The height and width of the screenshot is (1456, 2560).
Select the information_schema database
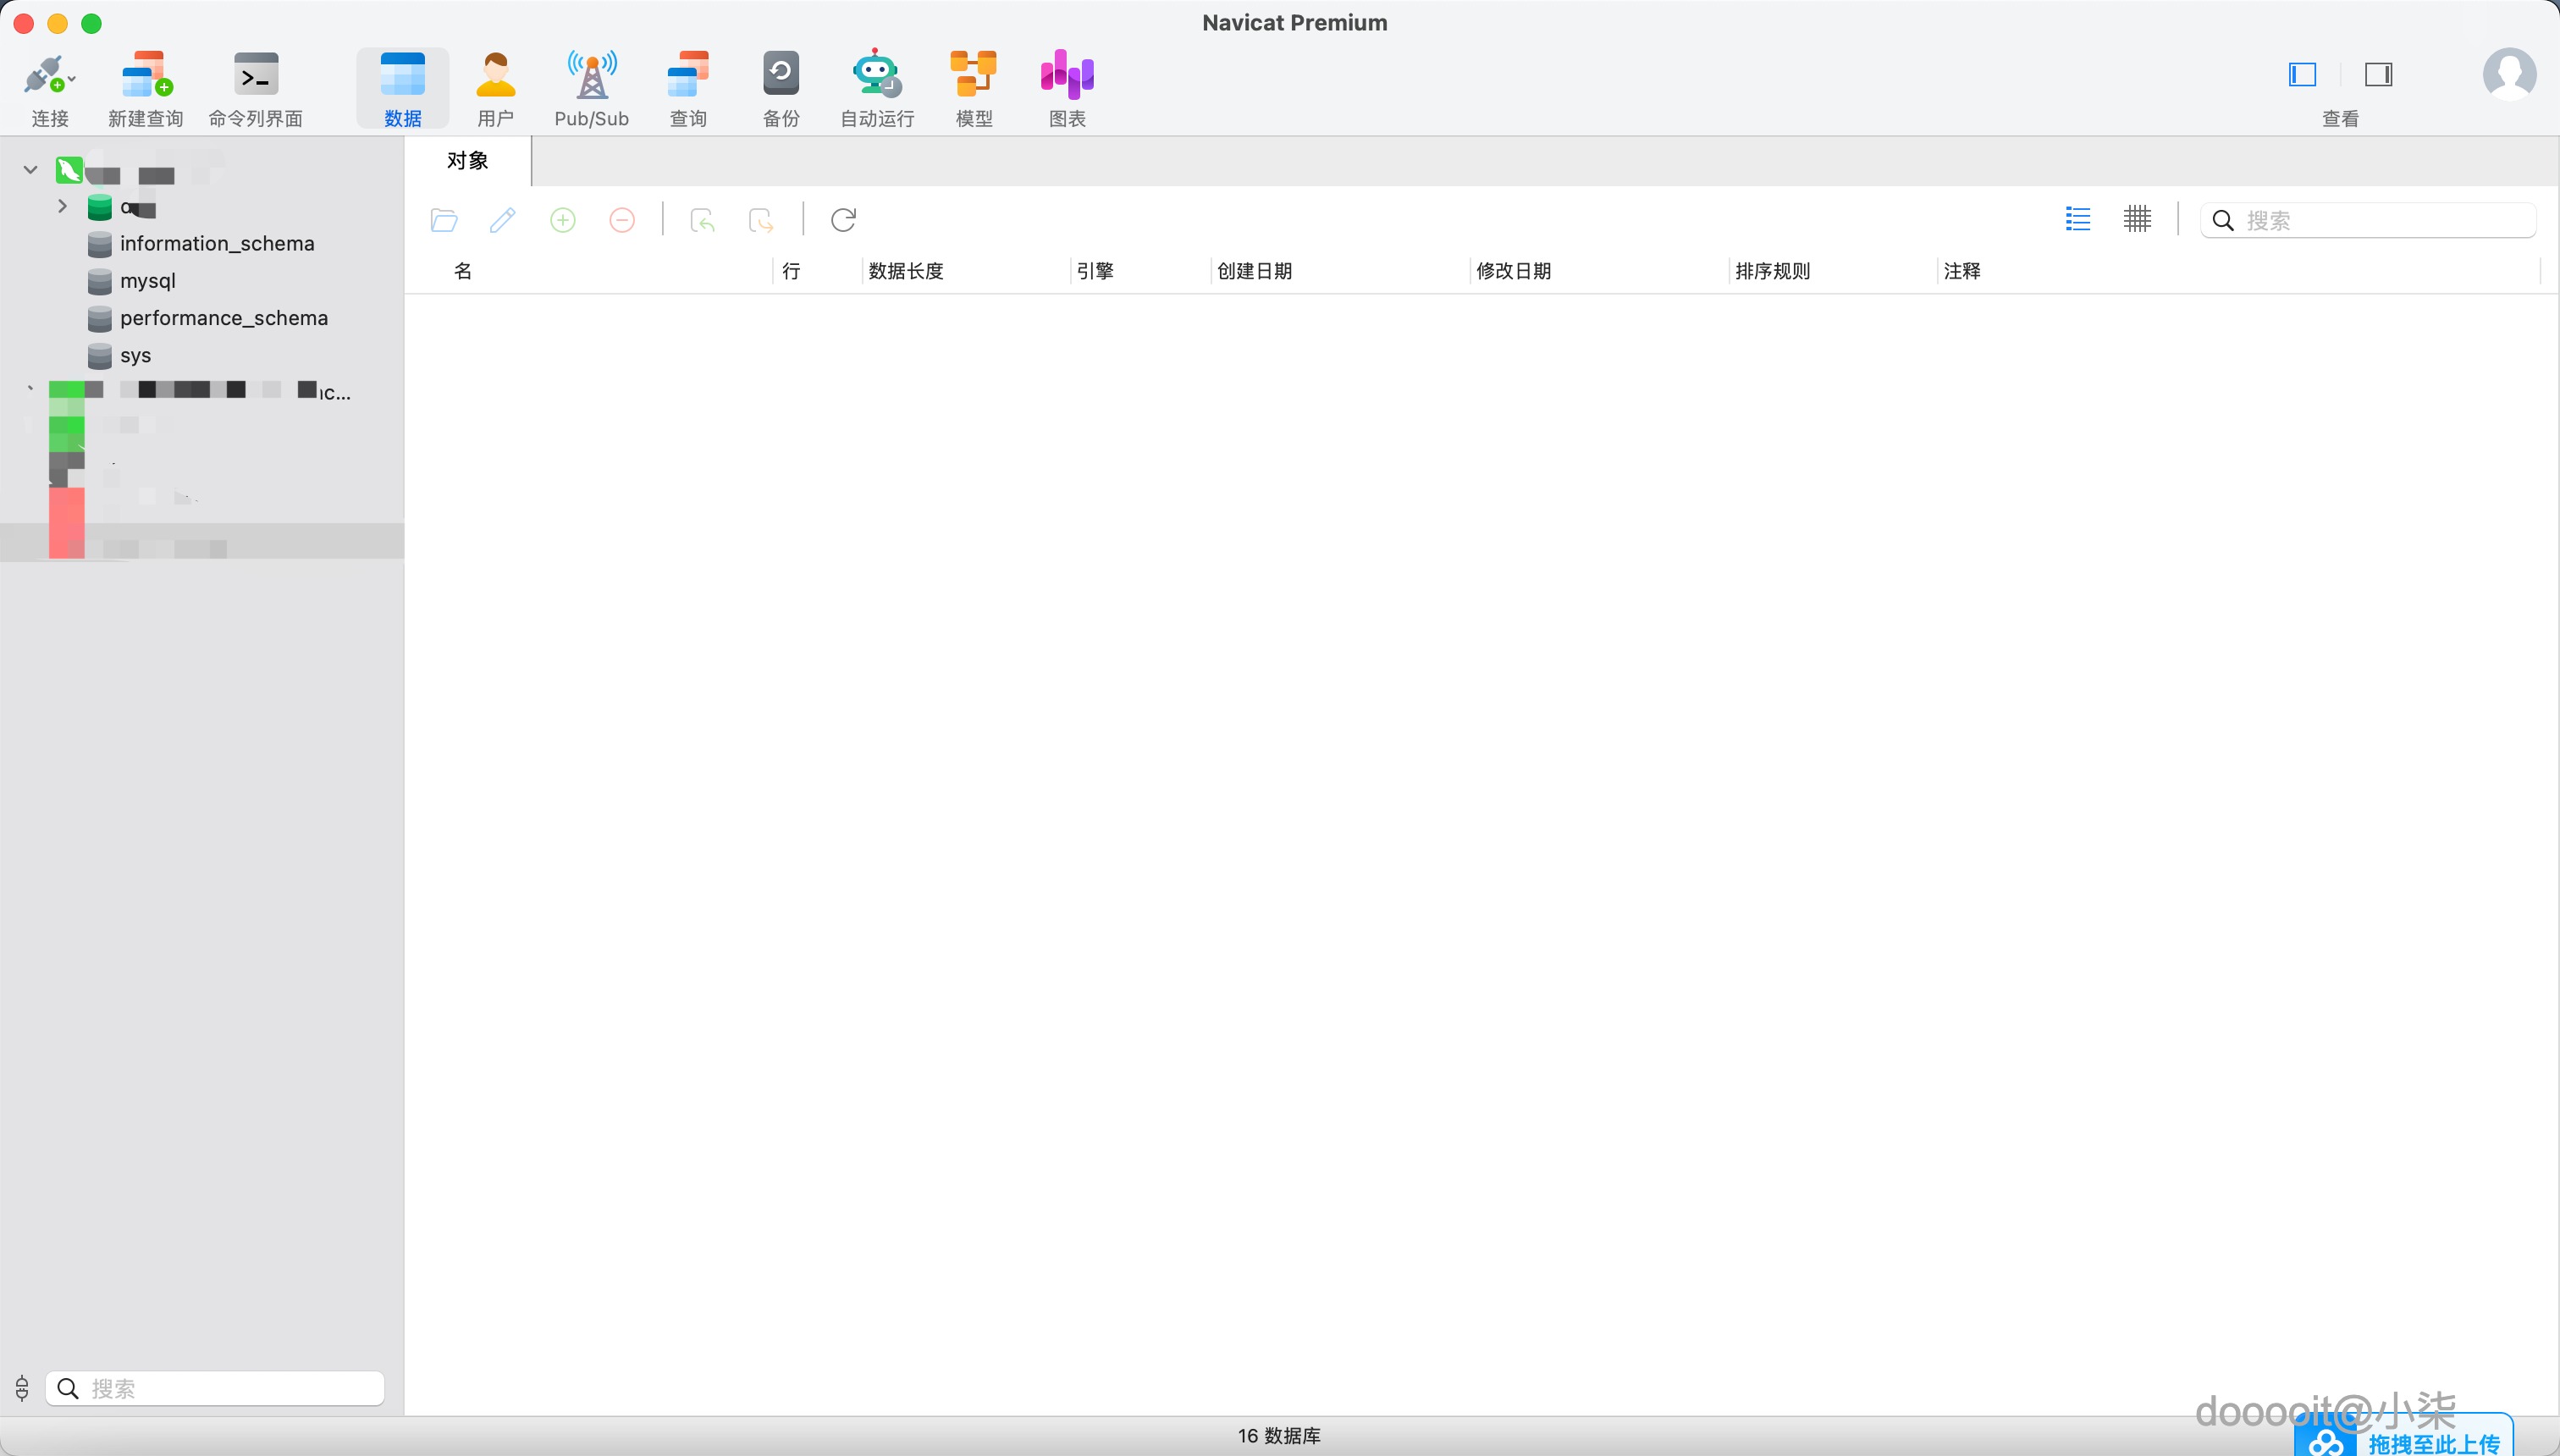(x=216, y=244)
